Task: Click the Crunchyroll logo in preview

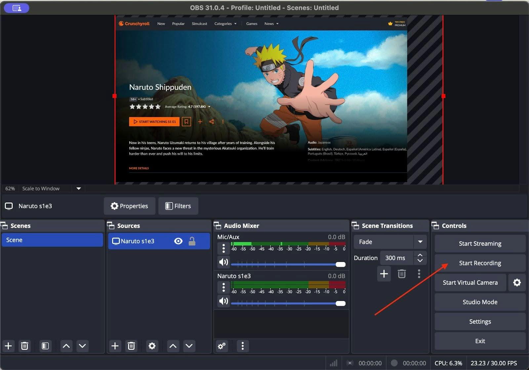Action: [x=134, y=23]
